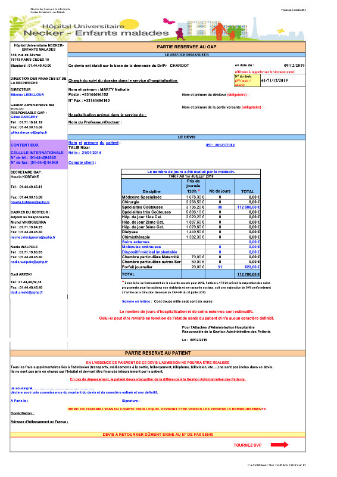Open the gilles.dargery@aphp.fr email link
Screen dimensions: 337x477
[x=29, y=132]
